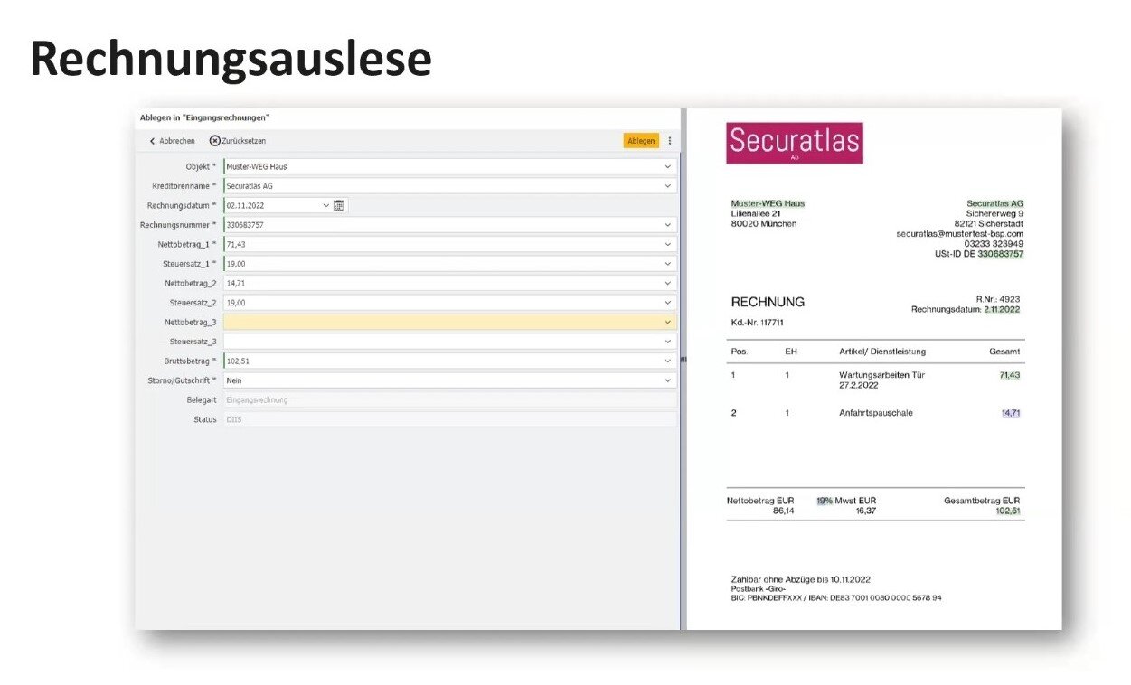Open the Storno/Gutschrift dropdown arrow
Screen dimensions: 1131x685
[668, 380]
